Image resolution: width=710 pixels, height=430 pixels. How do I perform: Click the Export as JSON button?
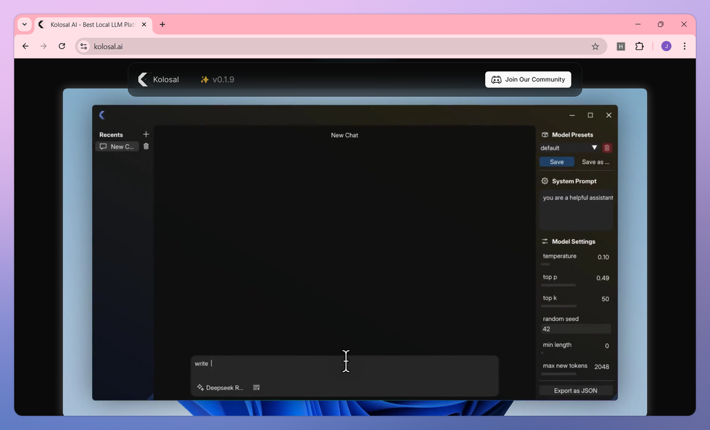(x=576, y=390)
